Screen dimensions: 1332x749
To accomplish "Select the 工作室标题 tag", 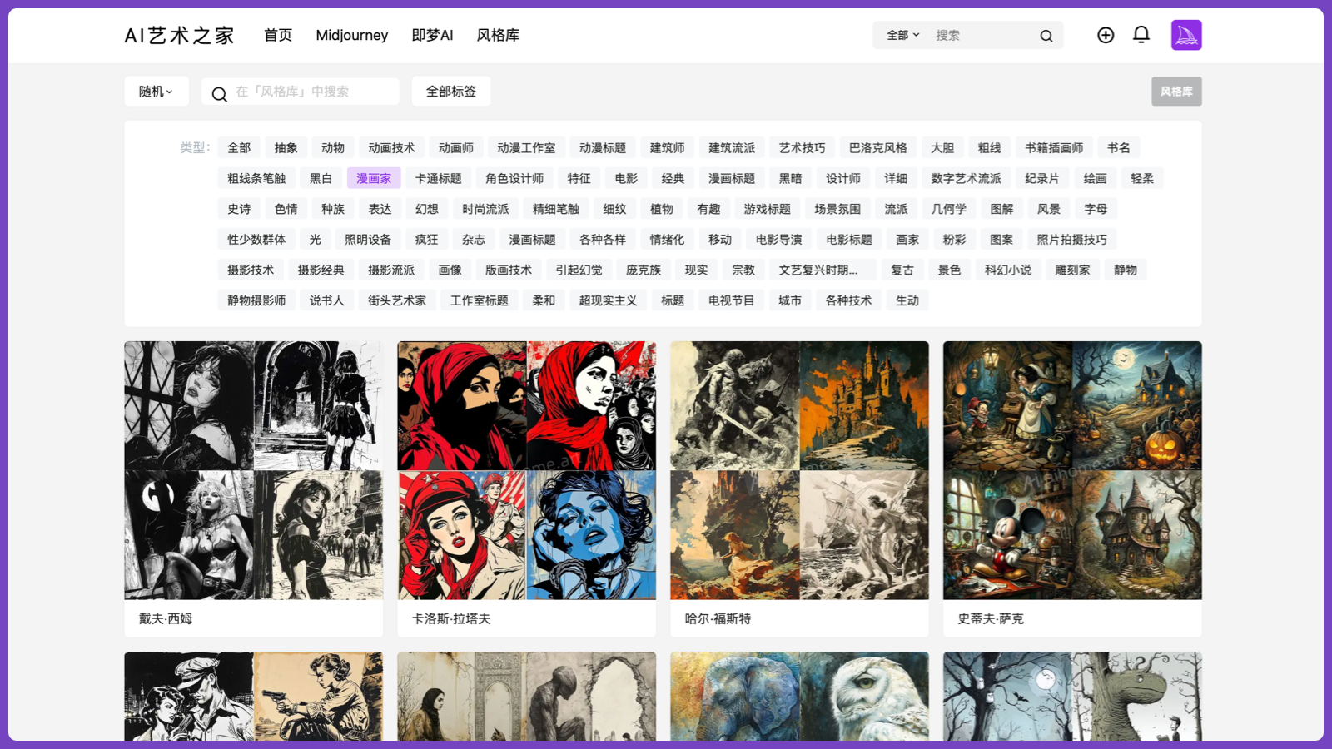I will click(480, 300).
